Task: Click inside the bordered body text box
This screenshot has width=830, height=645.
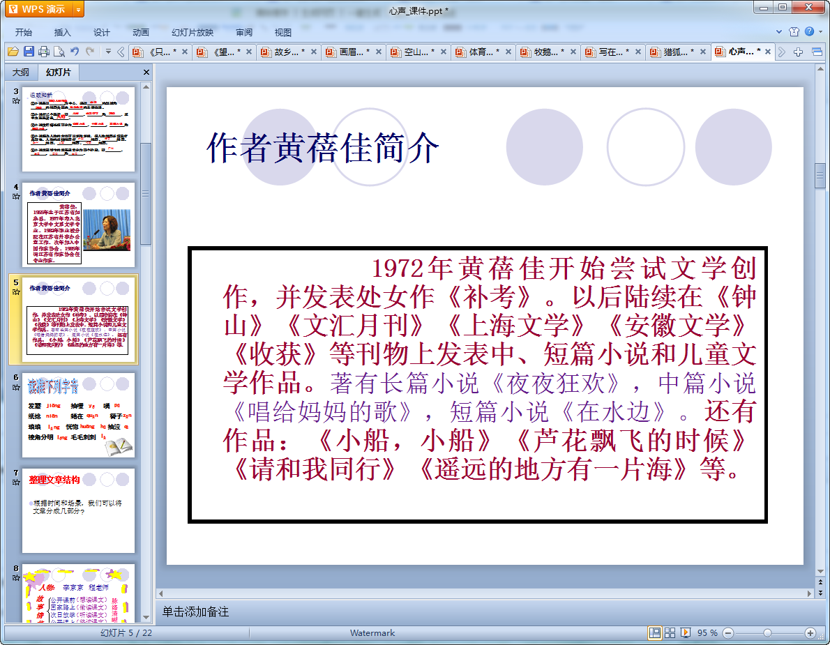Action: 478,385
